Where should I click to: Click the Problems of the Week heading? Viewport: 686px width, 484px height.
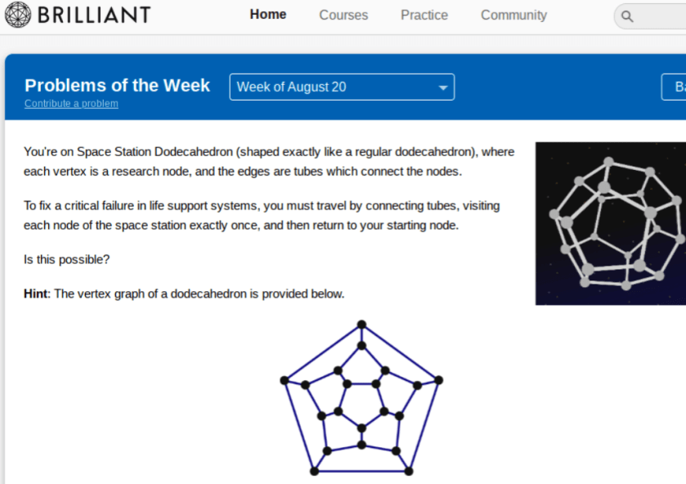coord(117,85)
